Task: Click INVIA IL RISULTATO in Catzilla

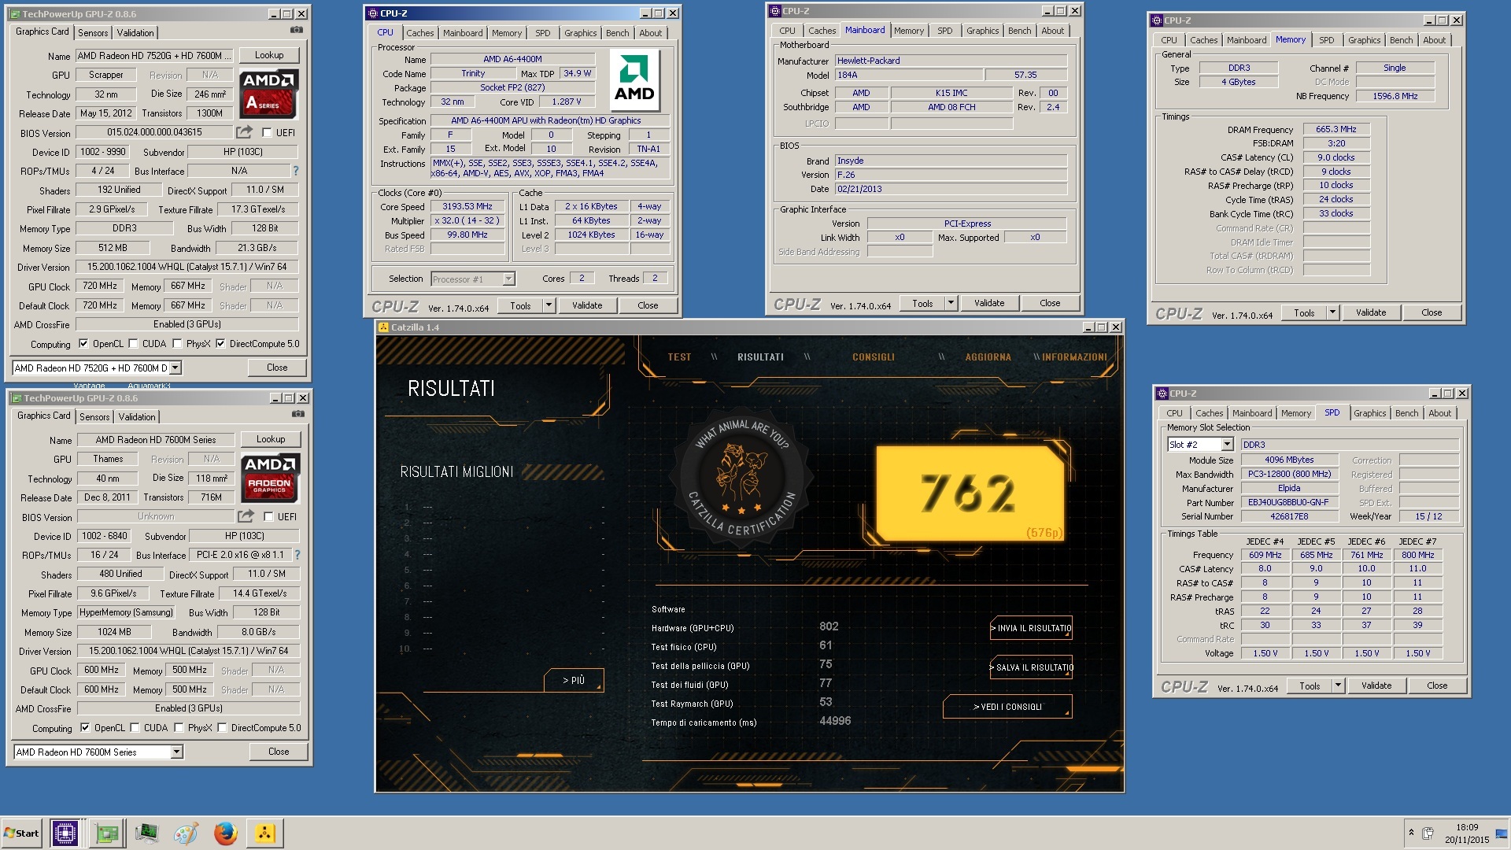Action: [x=1031, y=628]
